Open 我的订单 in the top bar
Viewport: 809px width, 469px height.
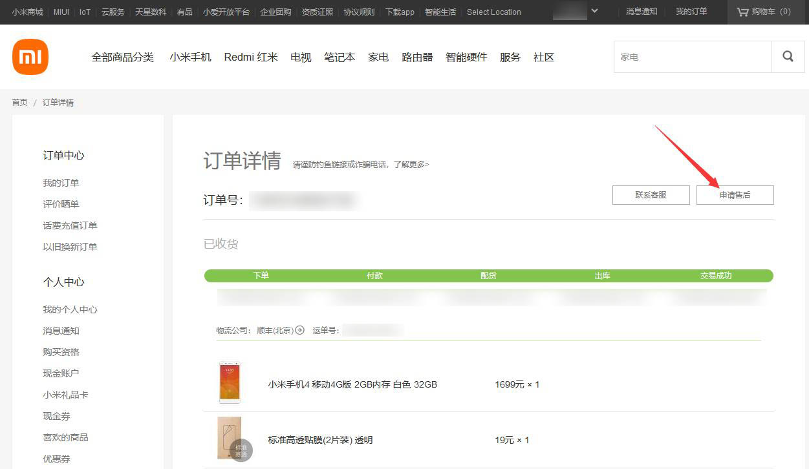(691, 12)
